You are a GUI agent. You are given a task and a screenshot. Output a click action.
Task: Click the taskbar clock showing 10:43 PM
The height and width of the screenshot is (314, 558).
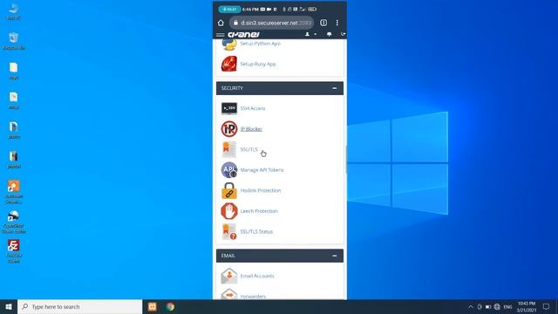[x=527, y=306]
